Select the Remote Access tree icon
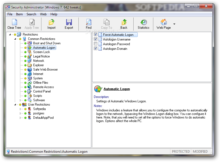The width and height of the screenshot is (220, 162). 30,87
